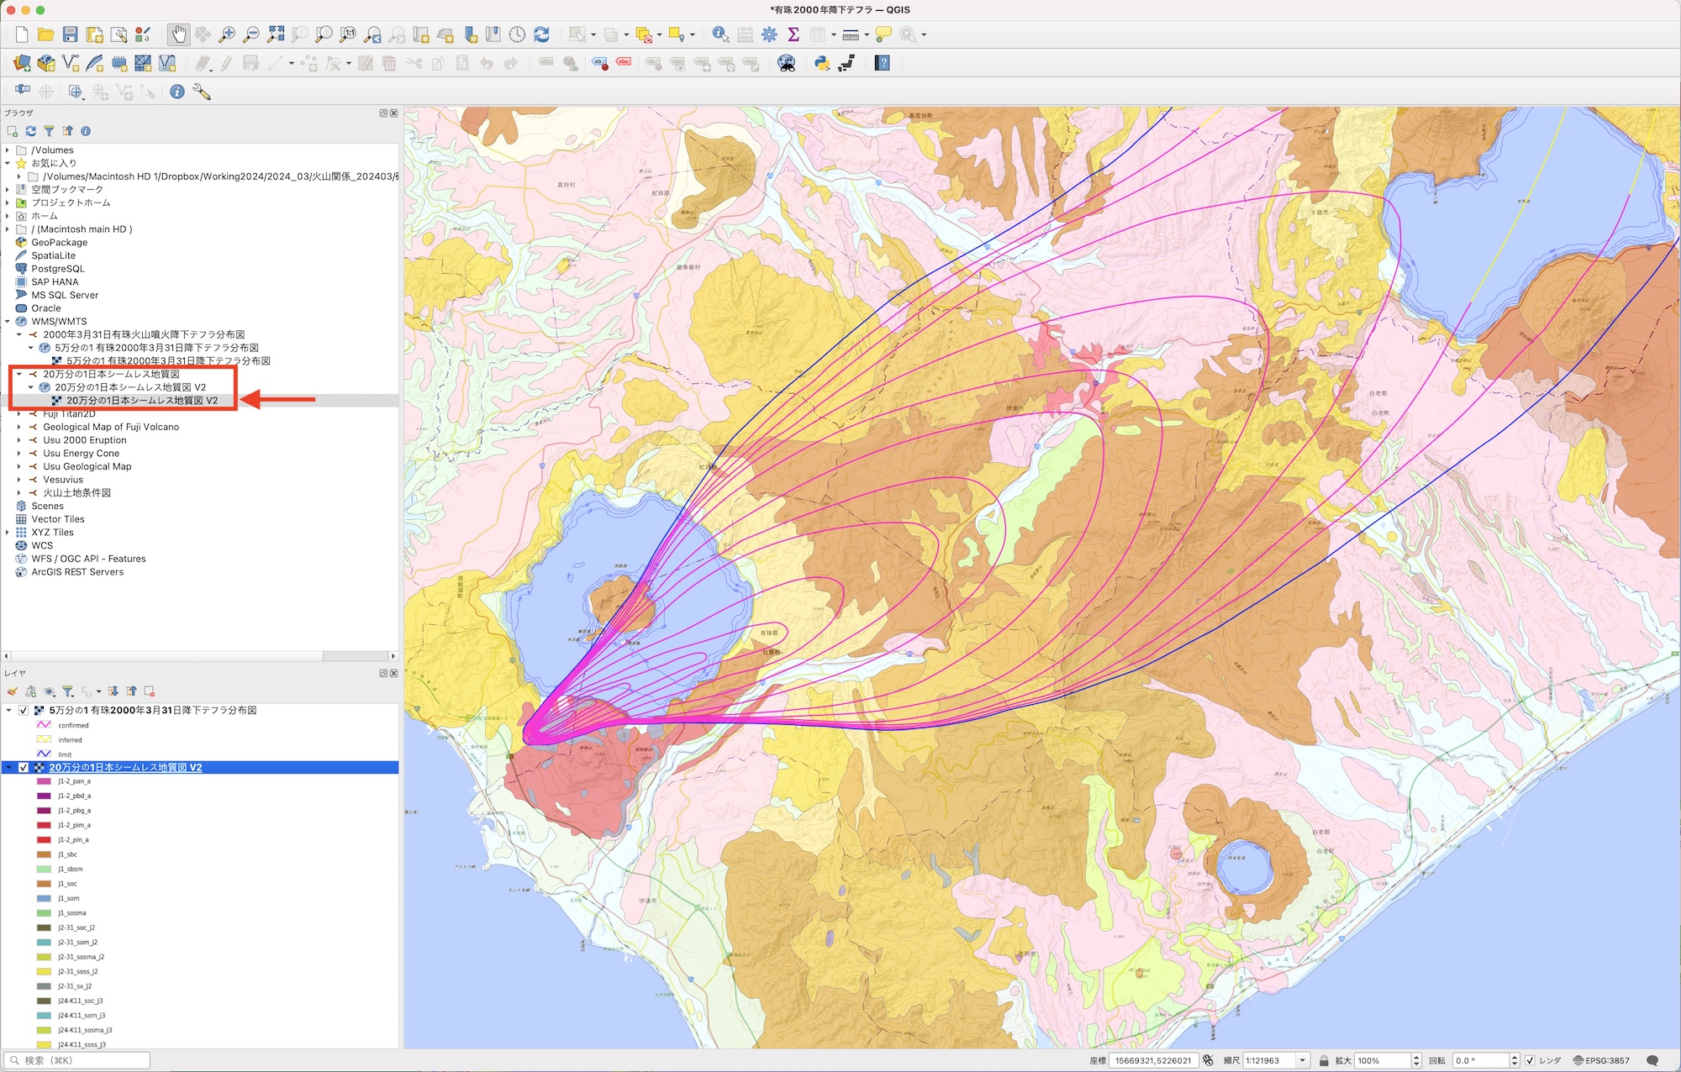
Task: Select 空間ブックマーク spatial bookmarks item
Action: click(66, 189)
